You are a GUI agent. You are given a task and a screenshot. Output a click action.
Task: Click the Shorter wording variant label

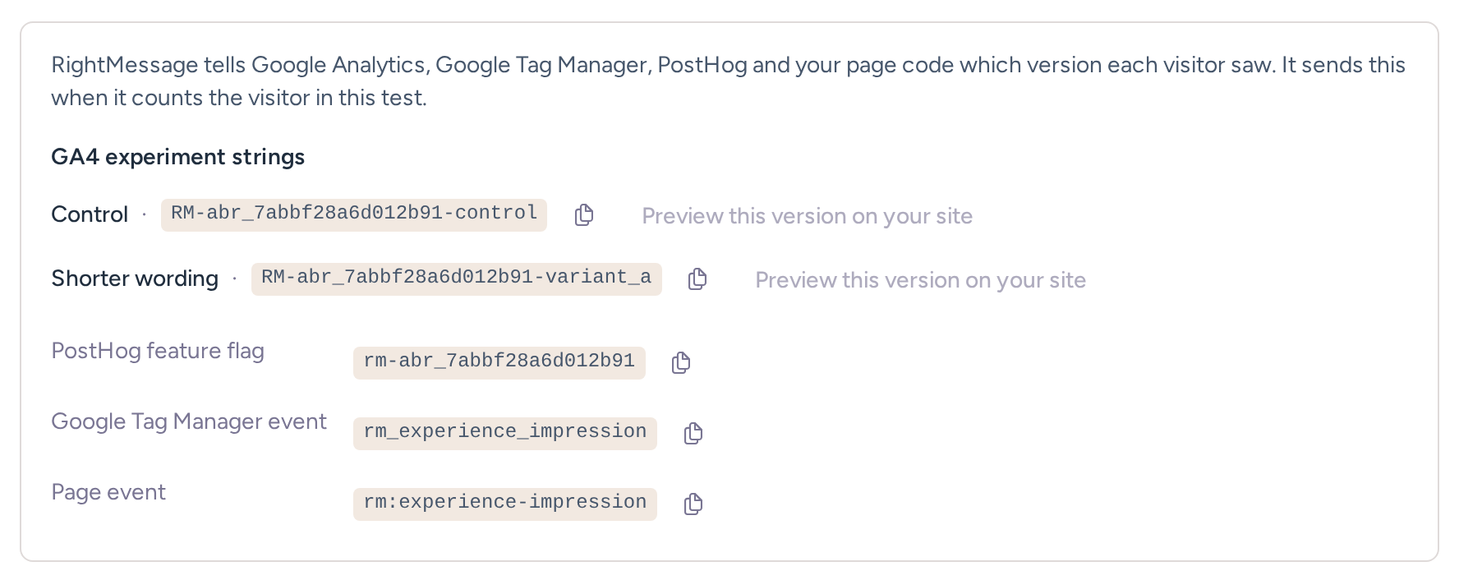135,278
